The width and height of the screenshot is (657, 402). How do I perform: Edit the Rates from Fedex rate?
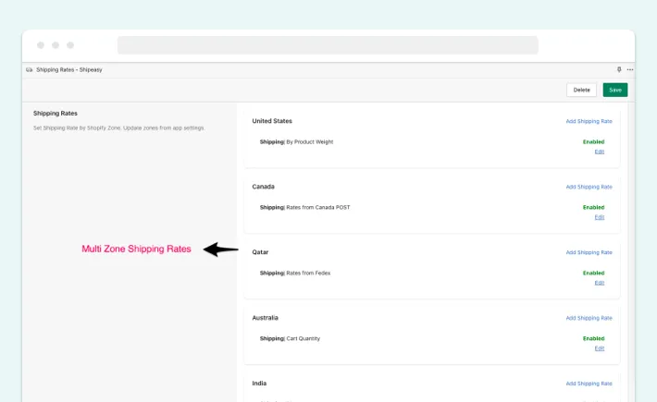(x=600, y=283)
